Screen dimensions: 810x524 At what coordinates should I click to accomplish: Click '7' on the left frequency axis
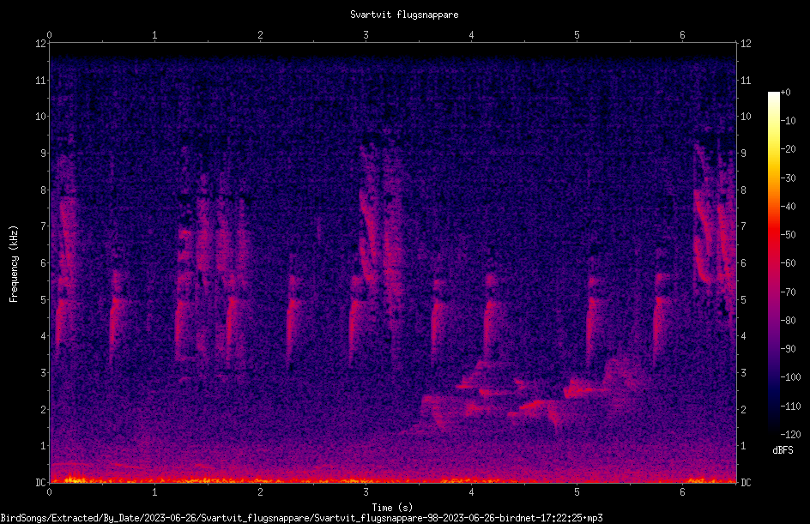click(x=44, y=226)
